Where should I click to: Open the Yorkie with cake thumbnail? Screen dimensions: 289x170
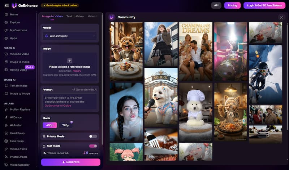(x=126, y=52)
